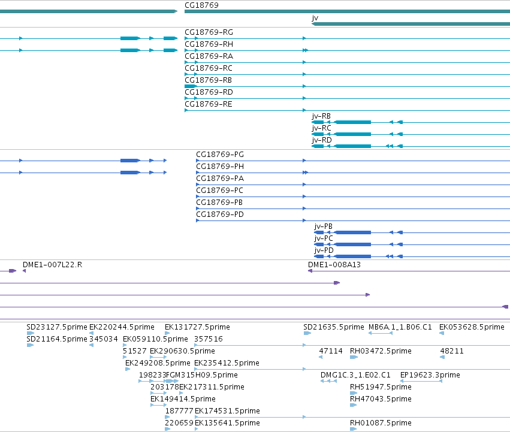510x432 pixels.
Task: Select the jv gene label
Action: click(x=315, y=18)
